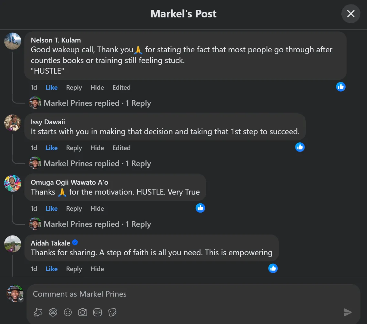Image resolution: width=367 pixels, height=324 pixels.
Task: Open the GIF picker icon
Action: tap(98, 312)
